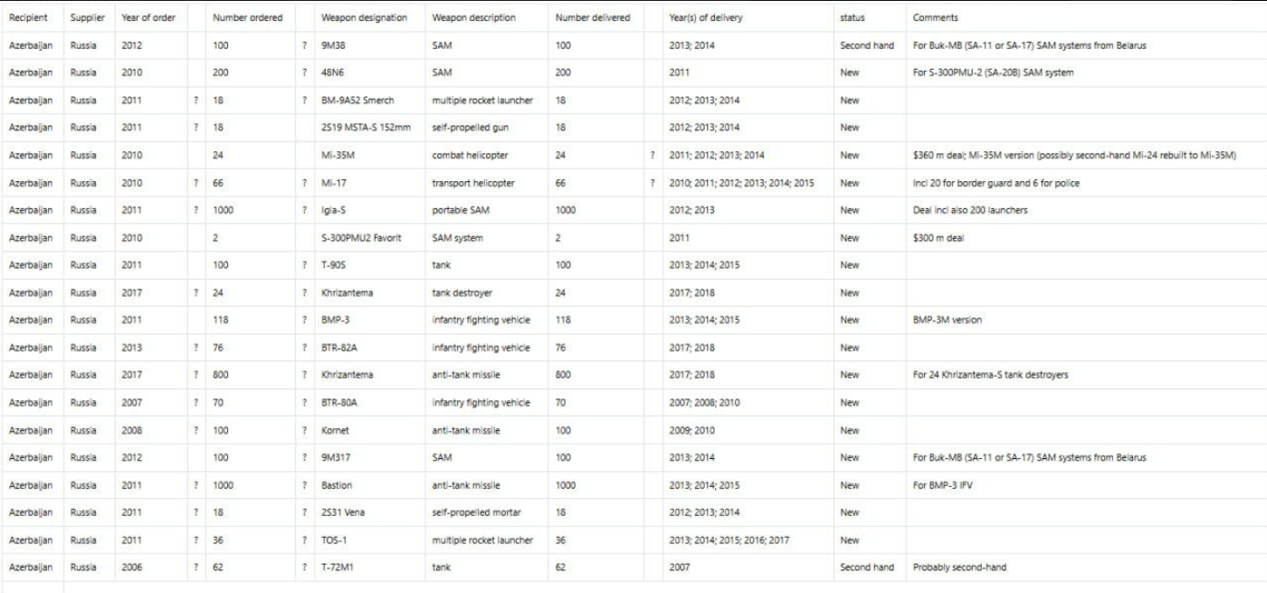Click the Number delivered column header
Screen dimensions: 1267x593
[593, 18]
